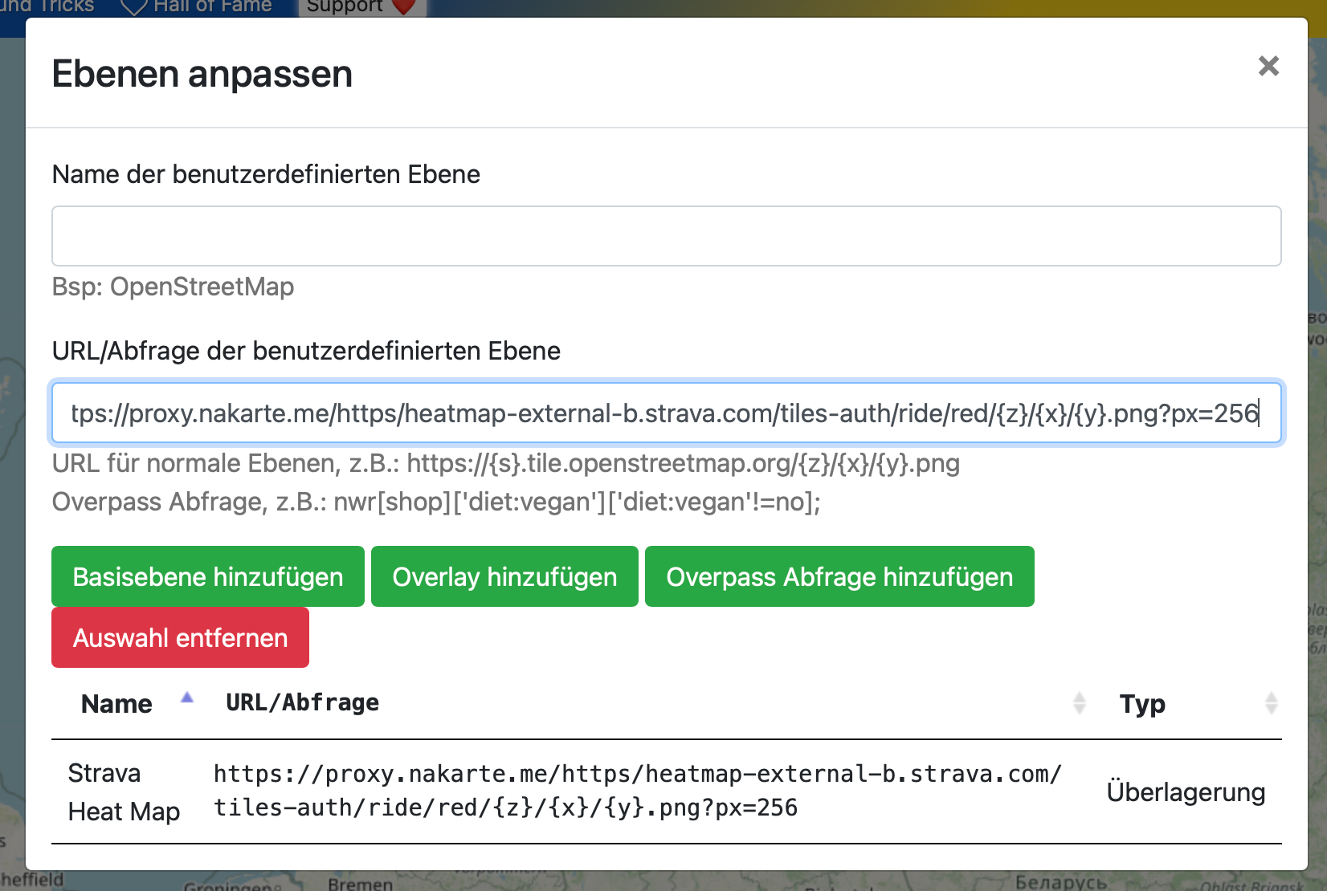Image resolution: width=1327 pixels, height=891 pixels.
Task: Toggle the Name column ascending sort arrow
Action: [x=187, y=698]
